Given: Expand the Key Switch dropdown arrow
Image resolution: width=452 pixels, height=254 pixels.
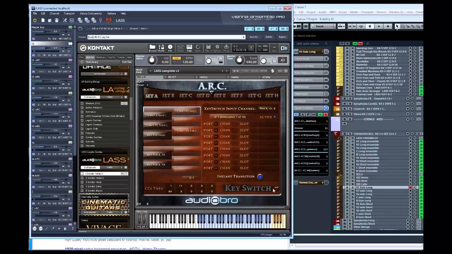Looking at the screenshot, I should (x=276, y=188).
